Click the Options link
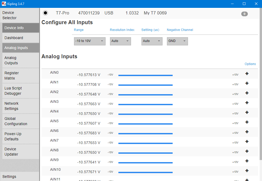The width and height of the screenshot is (262, 181). pyautogui.click(x=250, y=64)
